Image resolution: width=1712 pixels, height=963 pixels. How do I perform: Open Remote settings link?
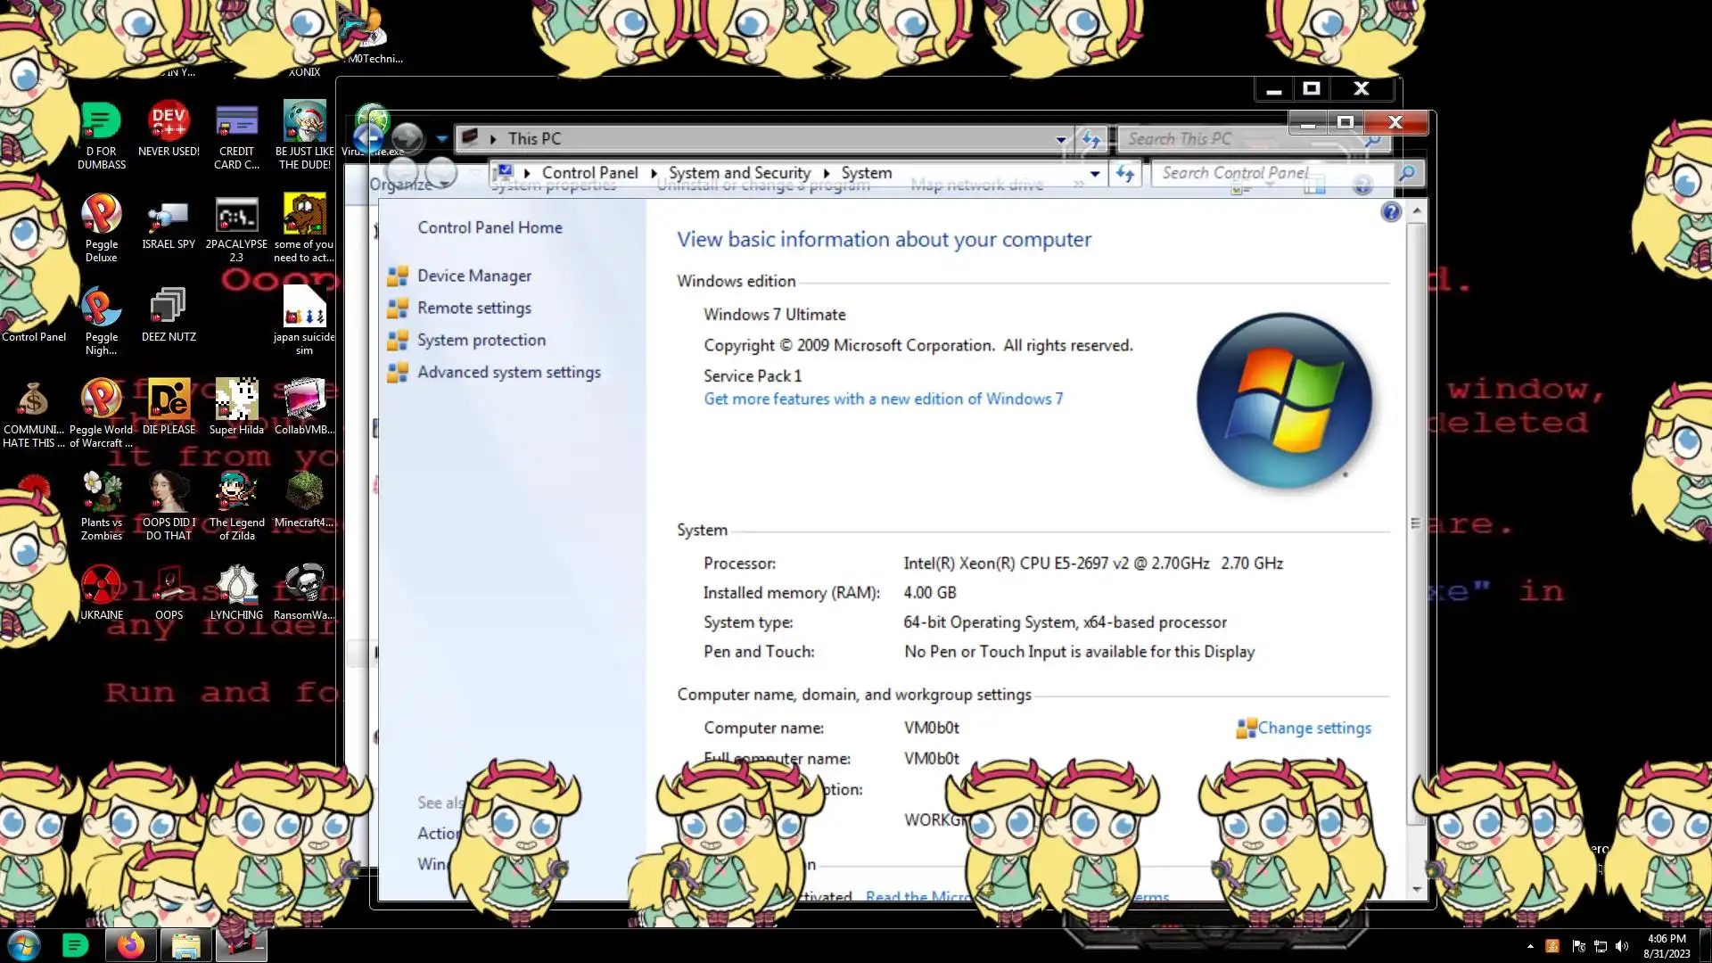pos(473,309)
